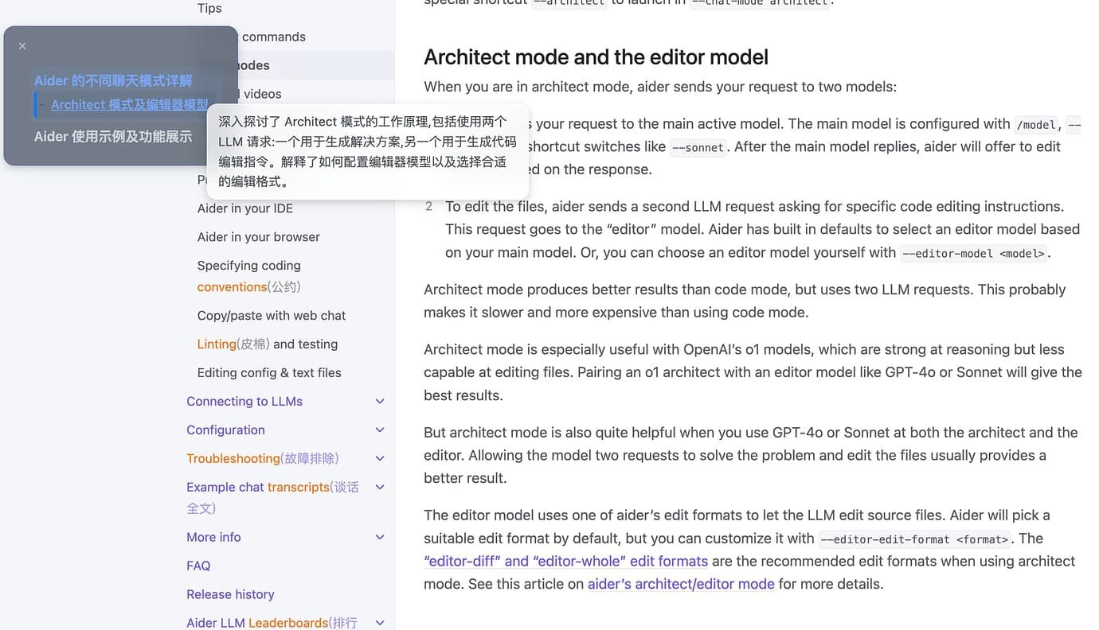Screen dimensions: 1099x630
Task: Open aider's architect/editor mode article link
Action: click(681, 584)
